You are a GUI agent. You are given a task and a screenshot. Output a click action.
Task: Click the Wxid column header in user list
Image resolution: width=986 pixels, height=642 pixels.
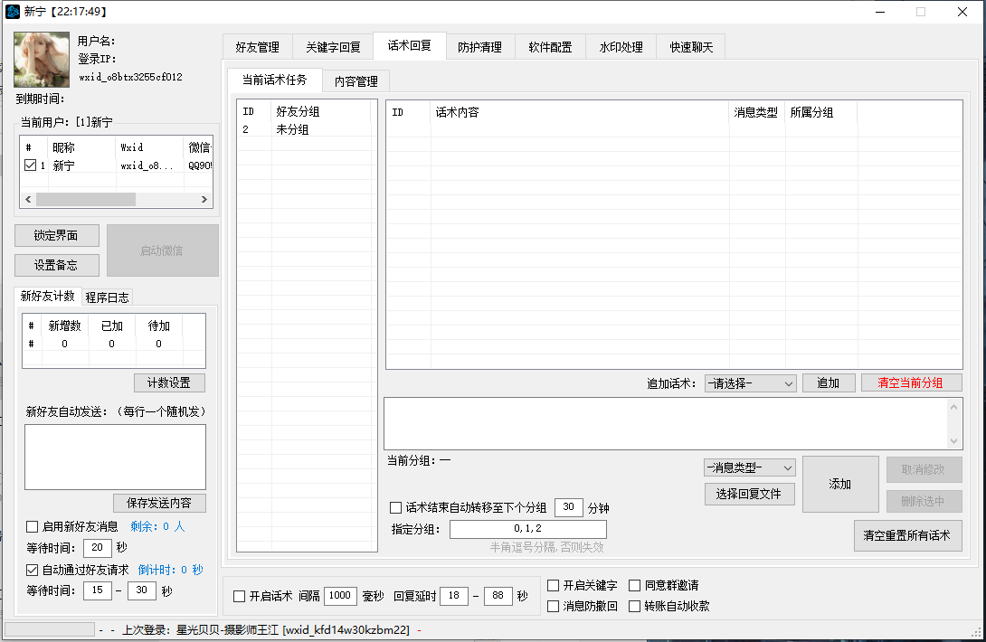tap(149, 147)
